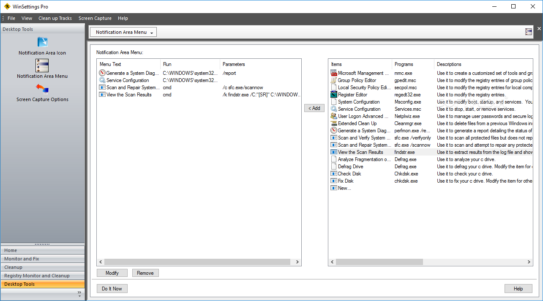543x301 pixels.
Task: Click Generate a System Diag icon in Items list
Action: pos(334,131)
